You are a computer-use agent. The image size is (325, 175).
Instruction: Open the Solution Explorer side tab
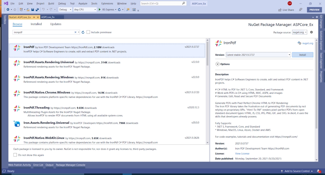point(321,40)
